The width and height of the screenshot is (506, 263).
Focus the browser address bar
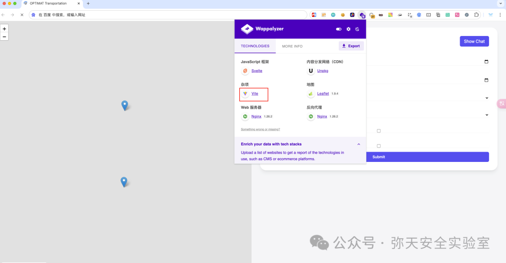pos(168,15)
